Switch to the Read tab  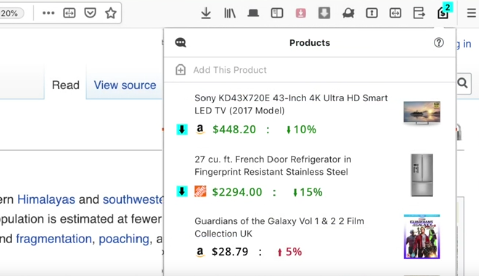coord(65,85)
